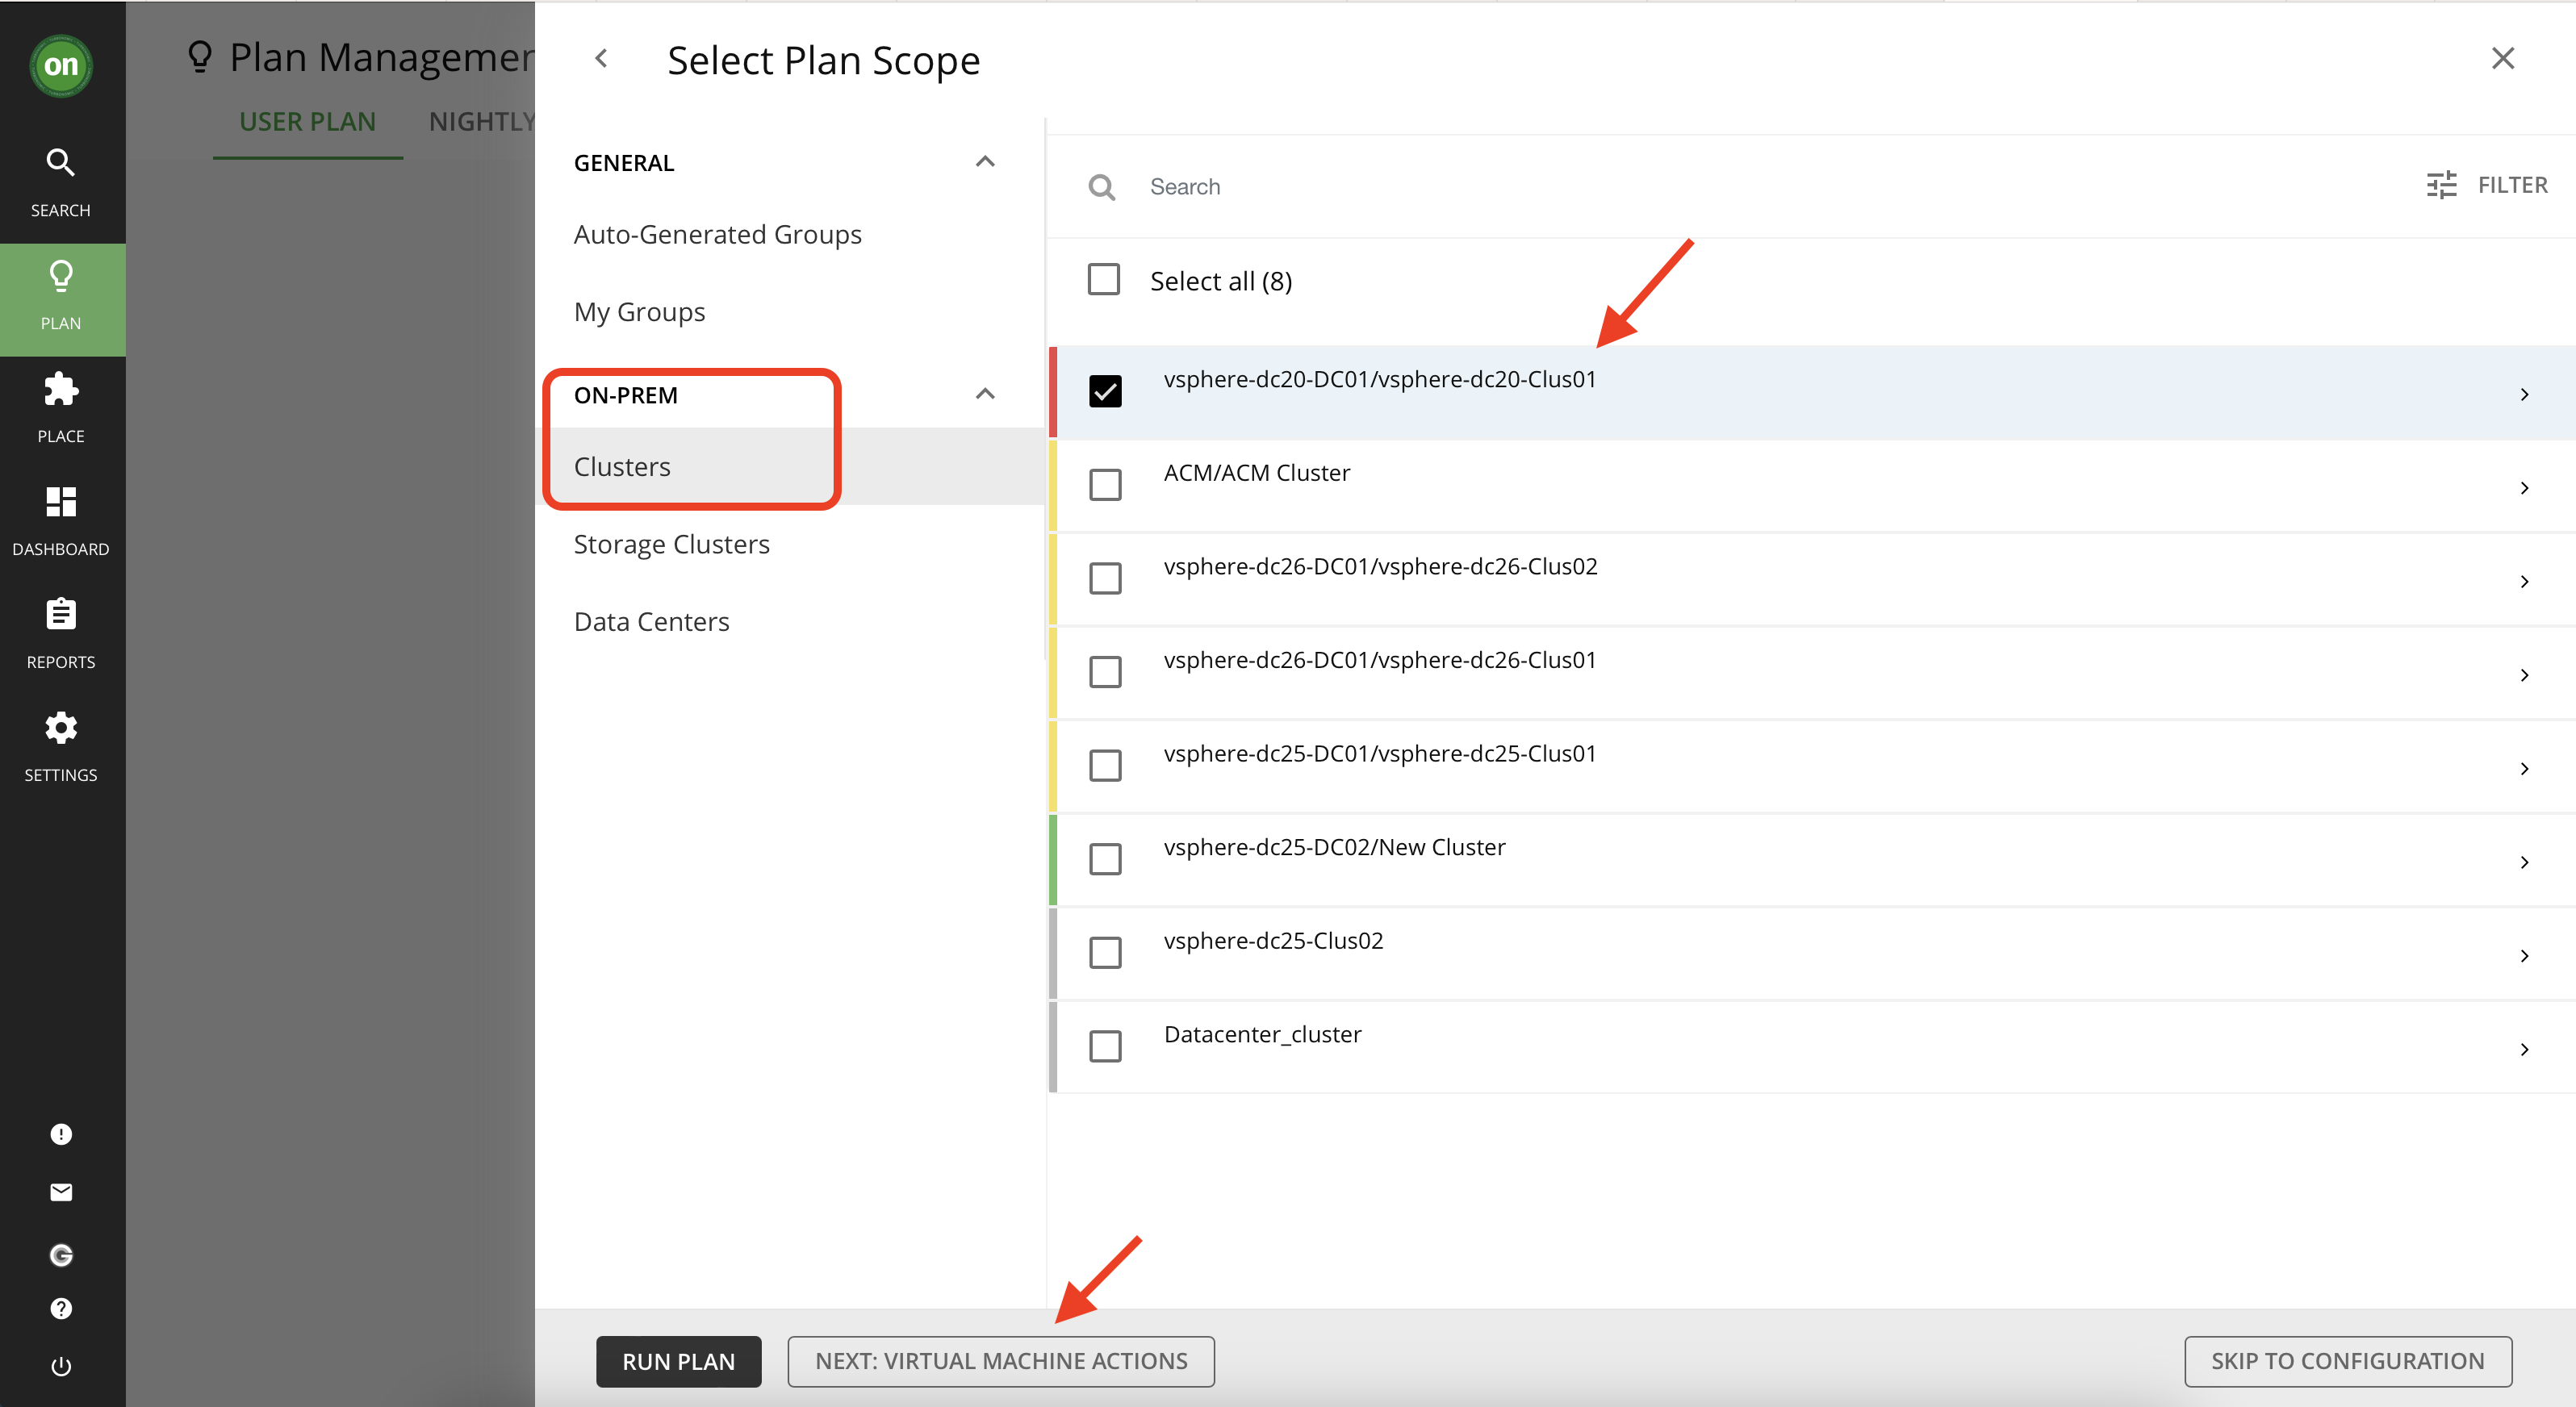2576x1407 pixels.
Task: Check the Datacenter_cluster checkbox
Action: pos(1105,1046)
